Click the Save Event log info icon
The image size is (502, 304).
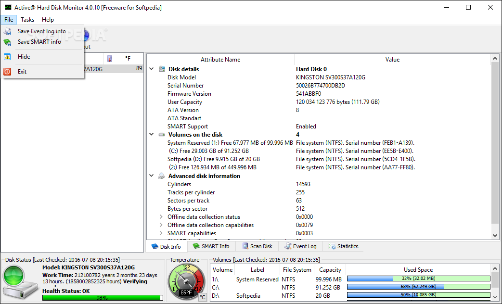pyautogui.click(x=7, y=31)
